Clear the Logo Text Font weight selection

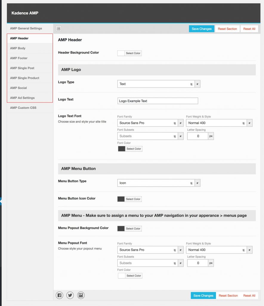click(x=243, y=123)
